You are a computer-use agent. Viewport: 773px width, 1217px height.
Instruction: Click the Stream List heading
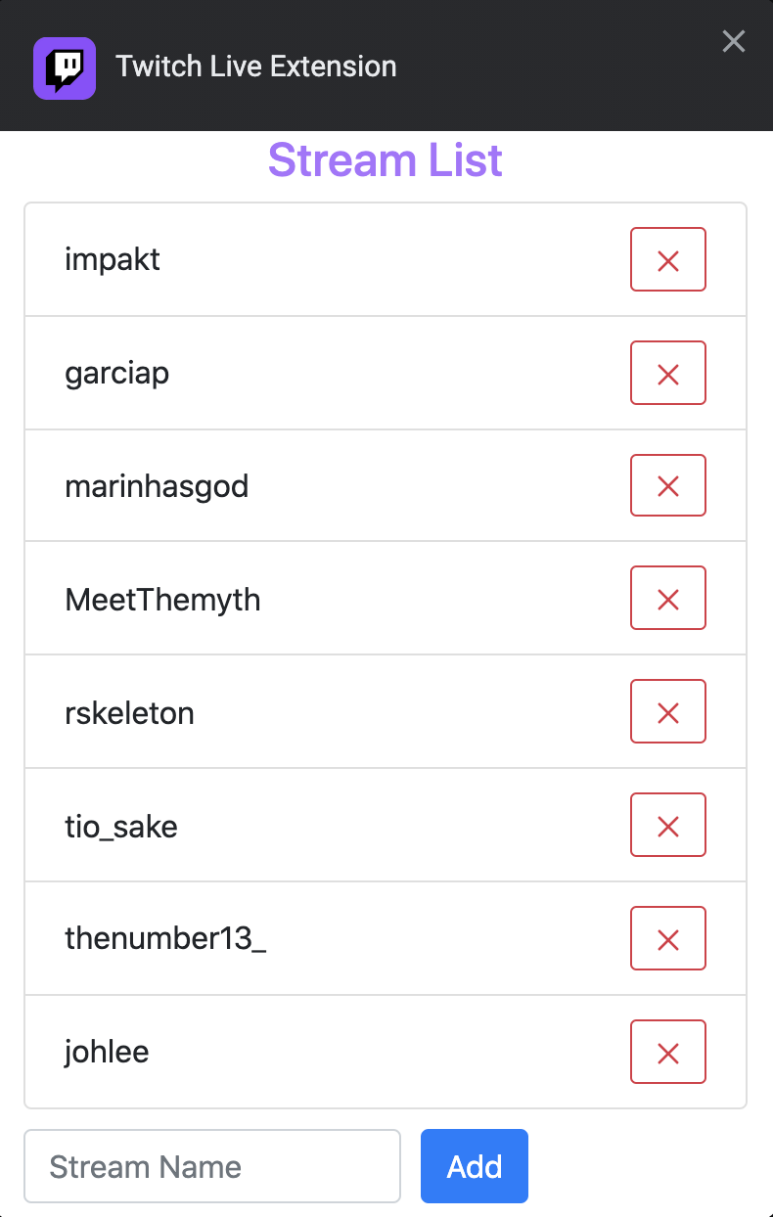pyautogui.click(x=386, y=160)
